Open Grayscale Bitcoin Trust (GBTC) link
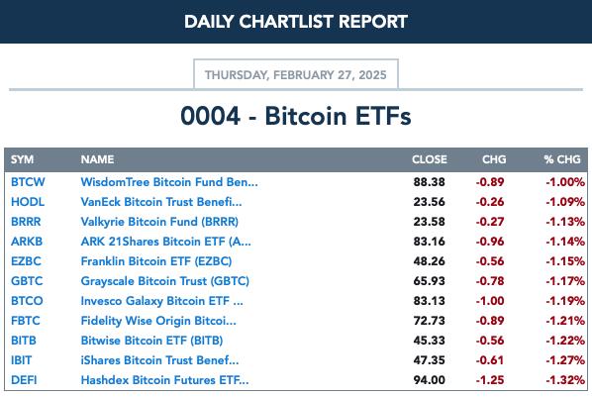The image size is (592, 397). click(x=164, y=281)
